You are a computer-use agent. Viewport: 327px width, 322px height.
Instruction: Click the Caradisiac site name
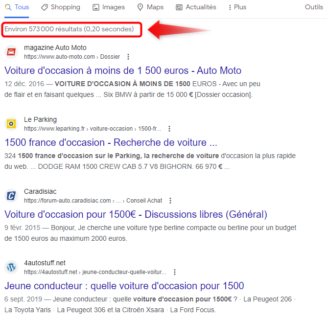[40, 191]
